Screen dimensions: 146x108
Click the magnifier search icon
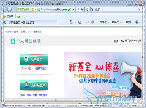[x=139, y=9]
